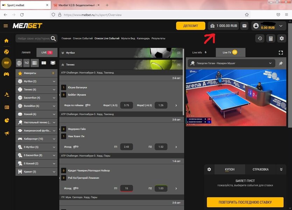Toggle the globe filter button

pyautogui.click(x=19, y=63)
